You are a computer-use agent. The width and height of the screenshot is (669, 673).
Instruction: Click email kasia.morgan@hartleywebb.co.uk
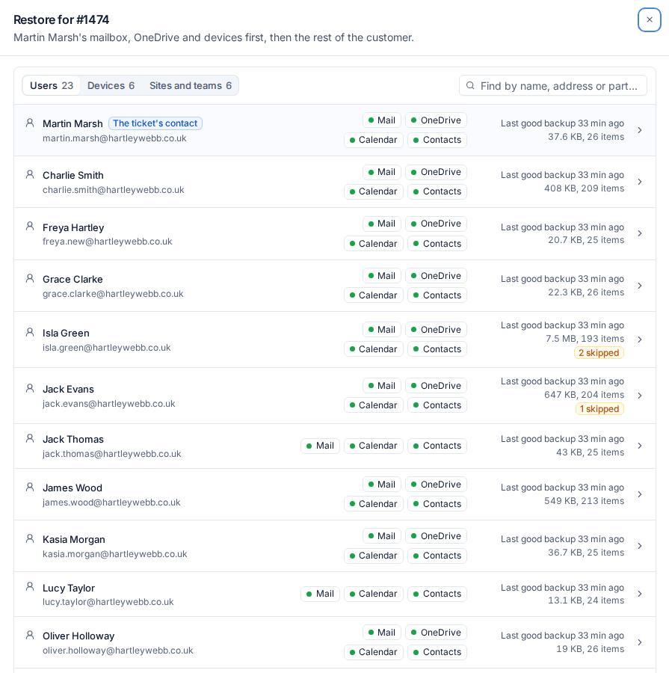[x=115, y=554]
